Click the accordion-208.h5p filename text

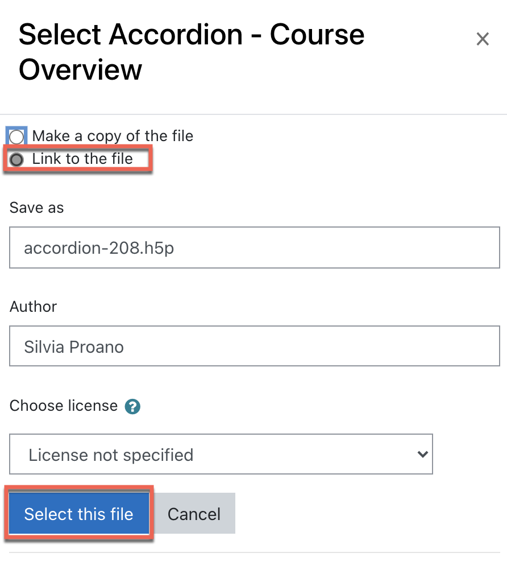(99, 248)
